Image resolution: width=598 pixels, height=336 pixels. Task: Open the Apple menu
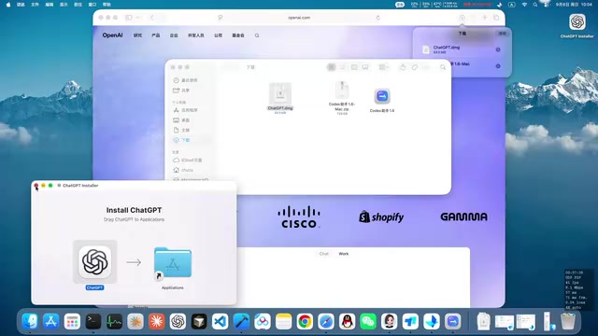tap(8, 5)
